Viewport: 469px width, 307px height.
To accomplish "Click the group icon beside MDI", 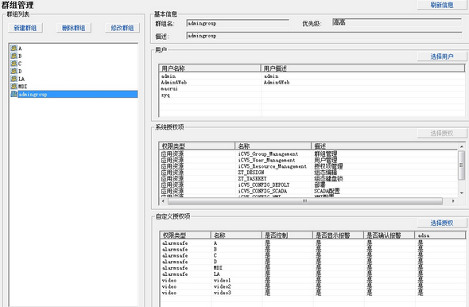I will coord(14,86).
